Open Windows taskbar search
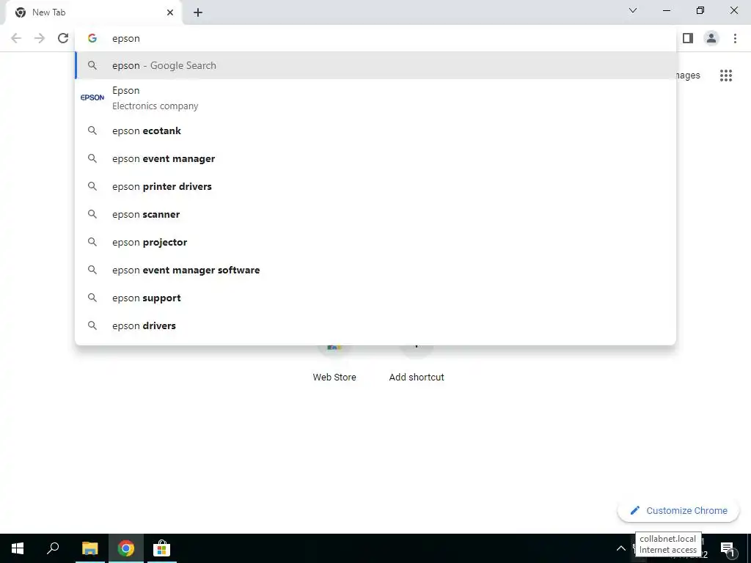This screenshot has height=563, width=751. coord(53,548)
